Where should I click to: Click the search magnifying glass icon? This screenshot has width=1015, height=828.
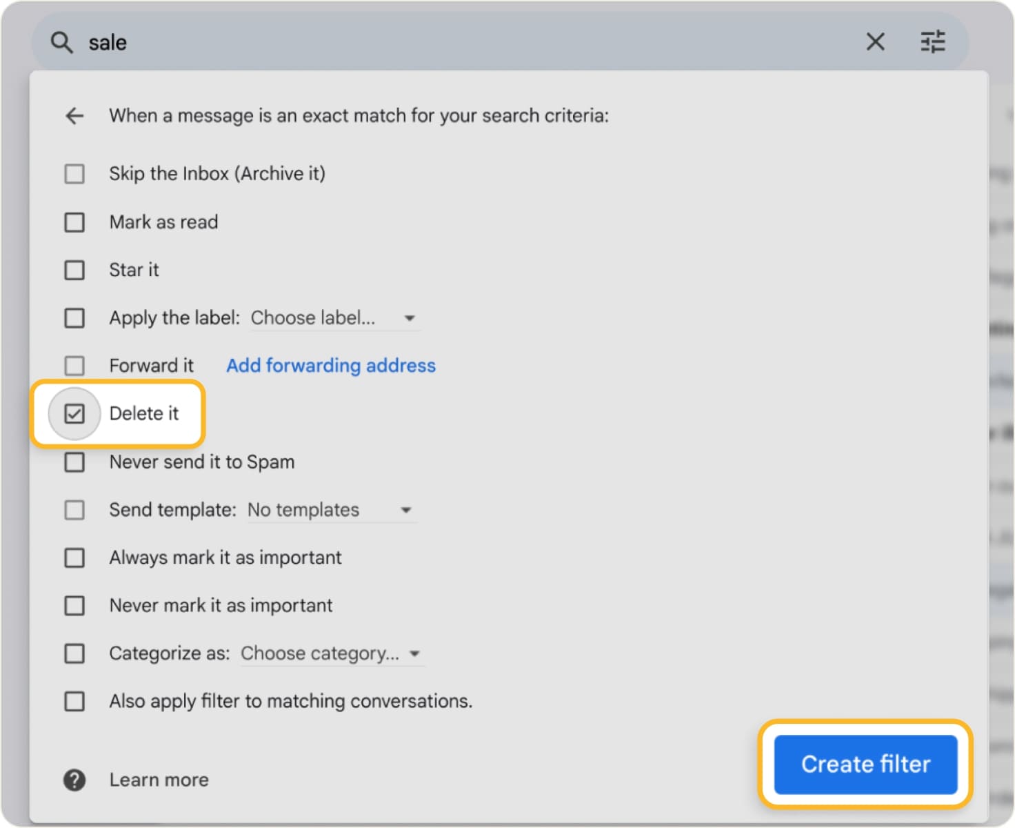click(61, 42)
